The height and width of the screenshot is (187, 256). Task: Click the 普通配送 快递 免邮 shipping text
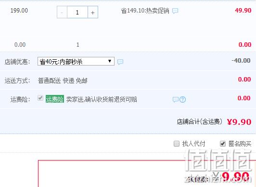point(63,80)
